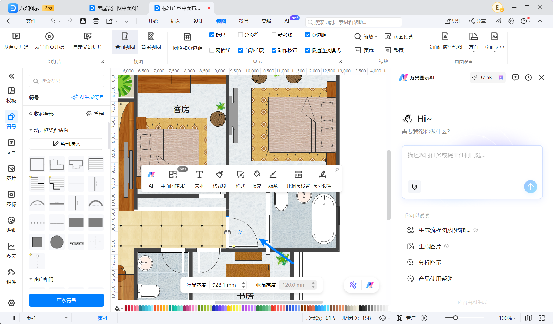The image size is (553, 324).
Task: Open the 缩放 zoom dropdown
Action: click(x=366, y=36)
